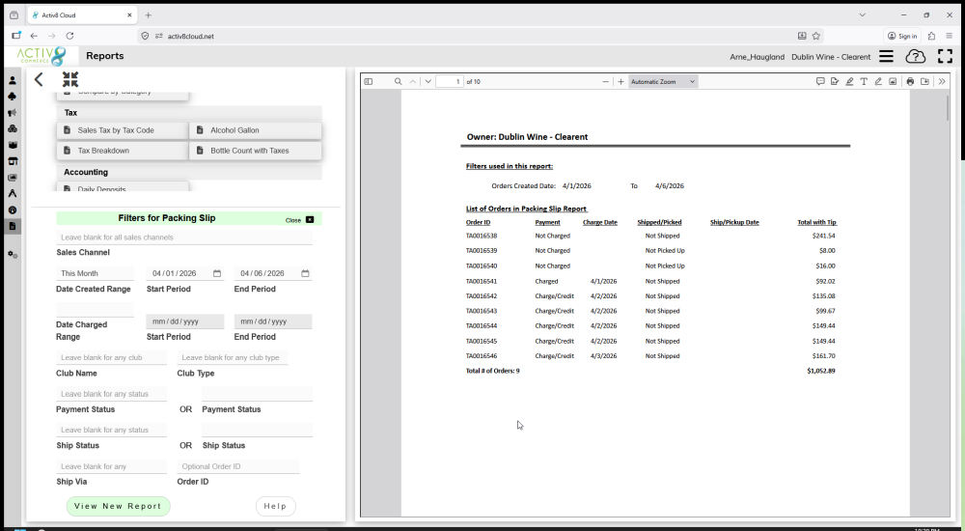
Task: Select the PDF add image tool
Action: click(x=893, y=81)
